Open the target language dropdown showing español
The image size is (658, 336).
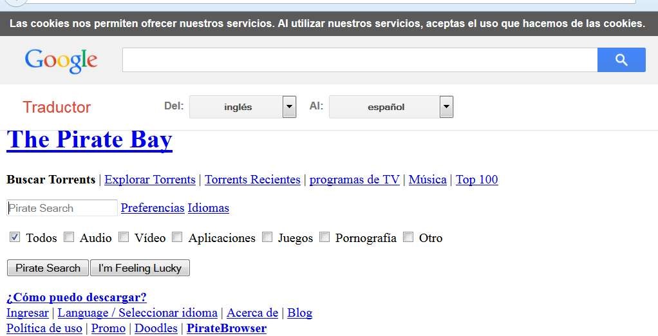391,107
